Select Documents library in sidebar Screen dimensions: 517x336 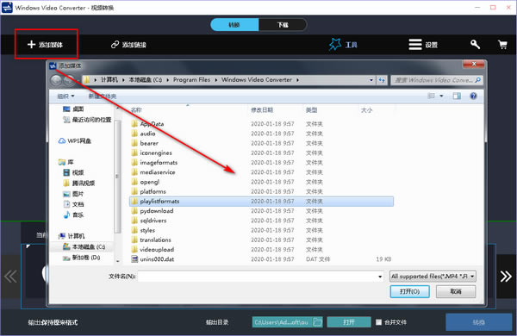tap(73, 204)
